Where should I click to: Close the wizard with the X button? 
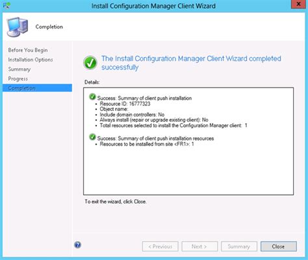298,5
